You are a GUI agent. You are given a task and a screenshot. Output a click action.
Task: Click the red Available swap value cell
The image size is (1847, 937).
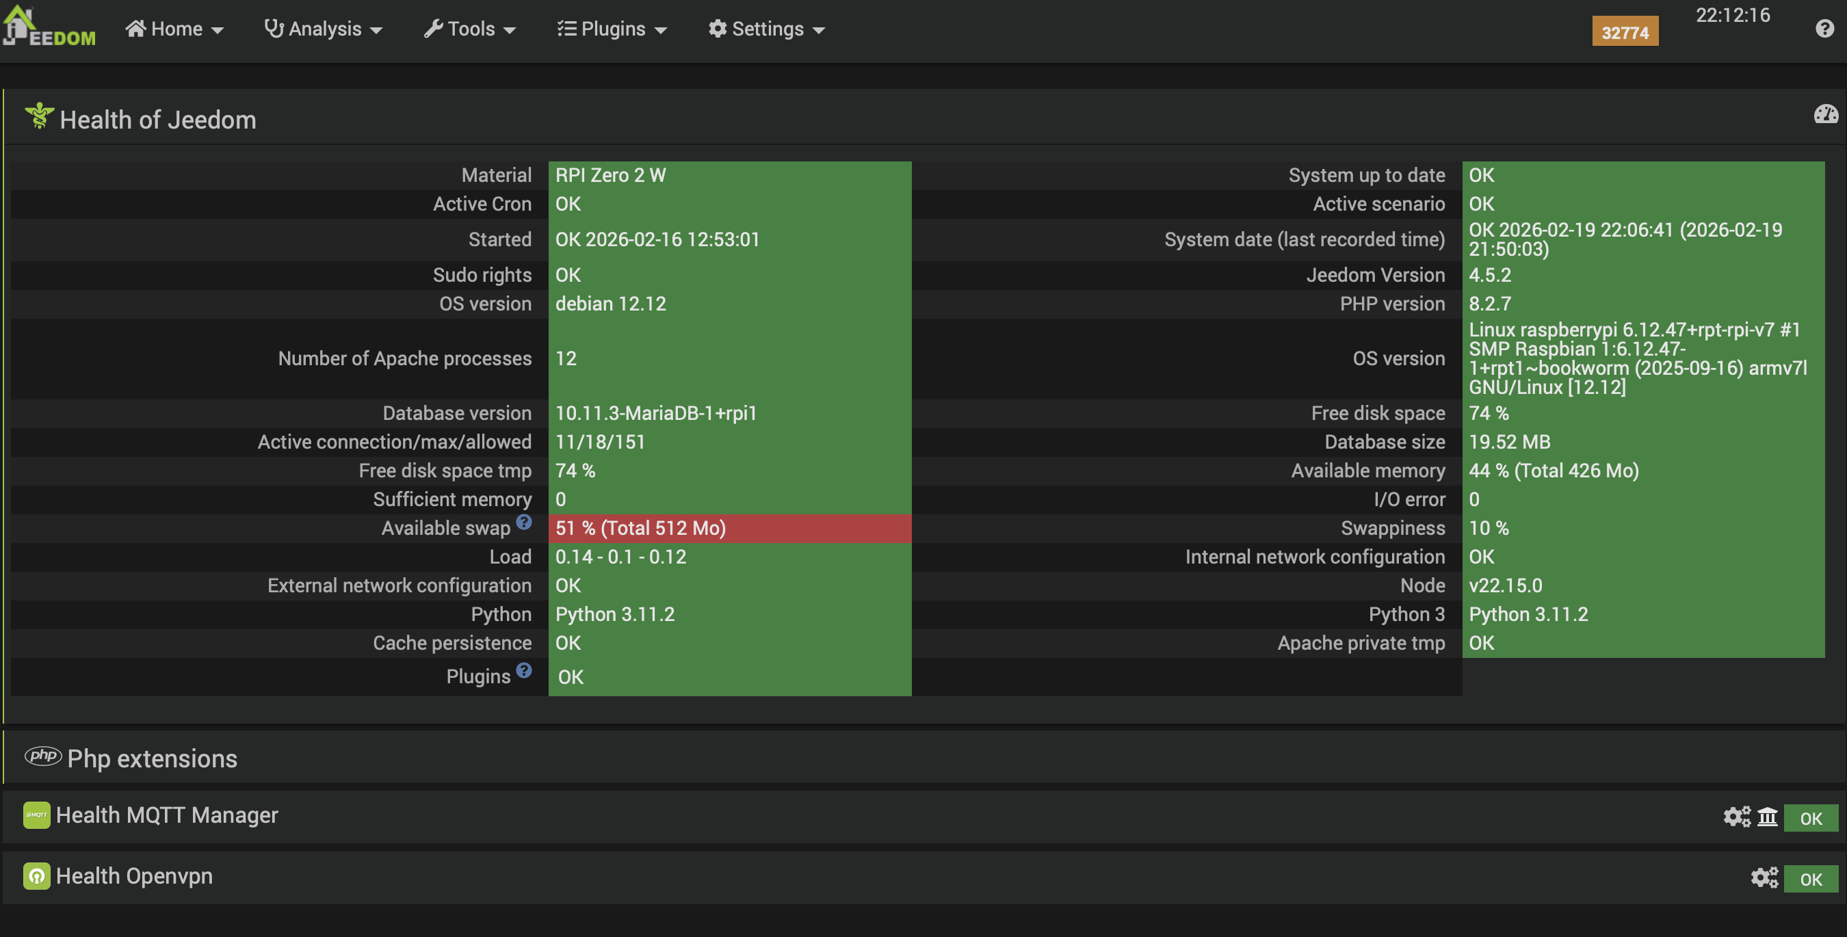(x=729, y=529)
